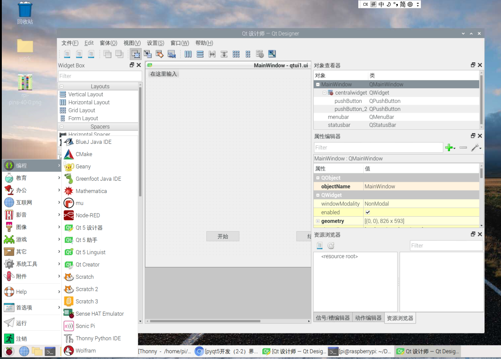Float the 对象查看器 panel
The image size is (501, 359).
click(x=473, y=65)
